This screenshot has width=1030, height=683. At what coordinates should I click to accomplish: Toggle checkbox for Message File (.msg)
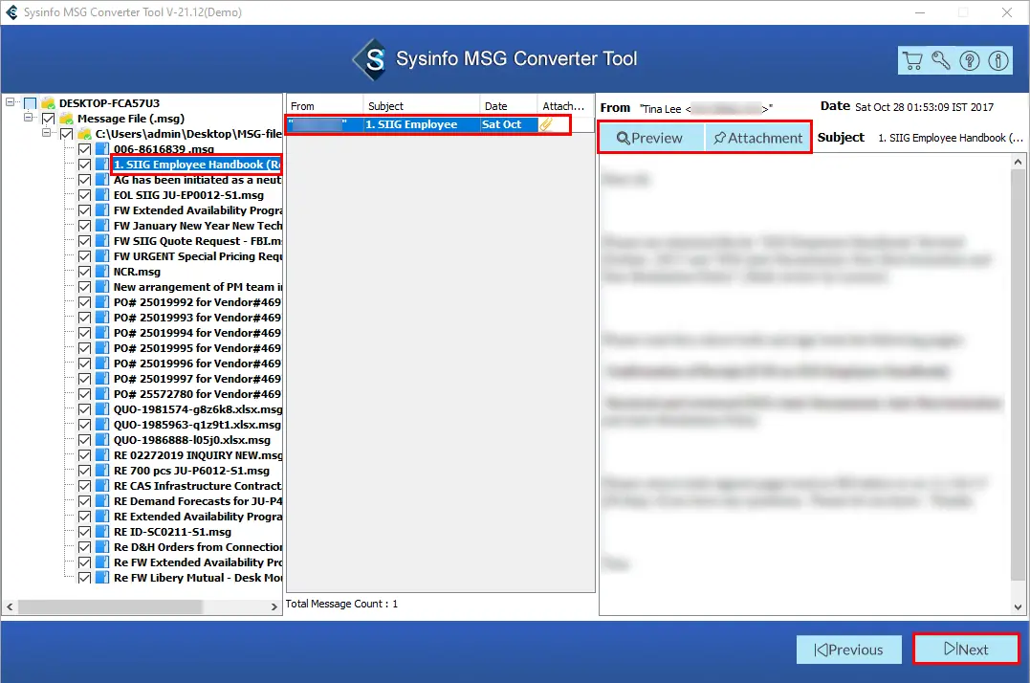click(49, 119)
